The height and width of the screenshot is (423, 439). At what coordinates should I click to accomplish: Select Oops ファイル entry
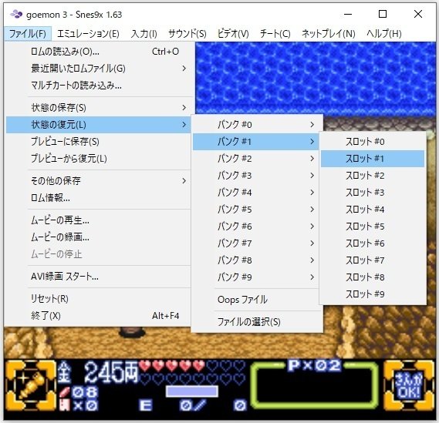click(257, 300)
